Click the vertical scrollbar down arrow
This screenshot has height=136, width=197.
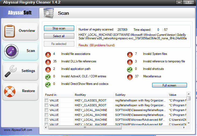pos(189,123)
